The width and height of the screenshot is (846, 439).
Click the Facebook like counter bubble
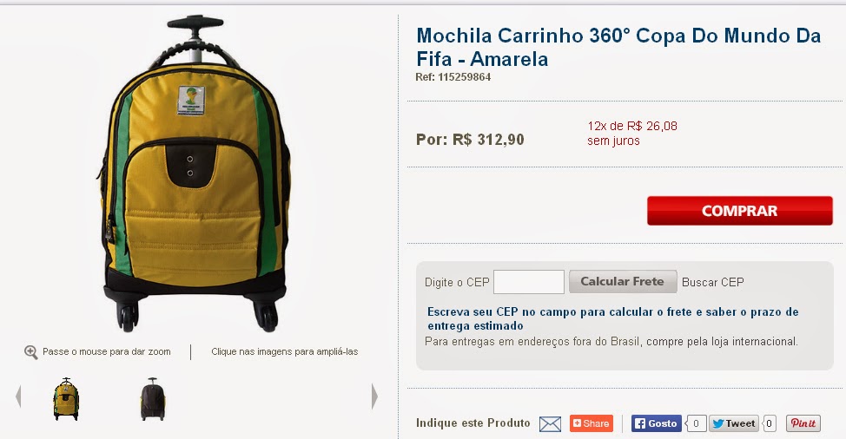[x=695, y=423]
